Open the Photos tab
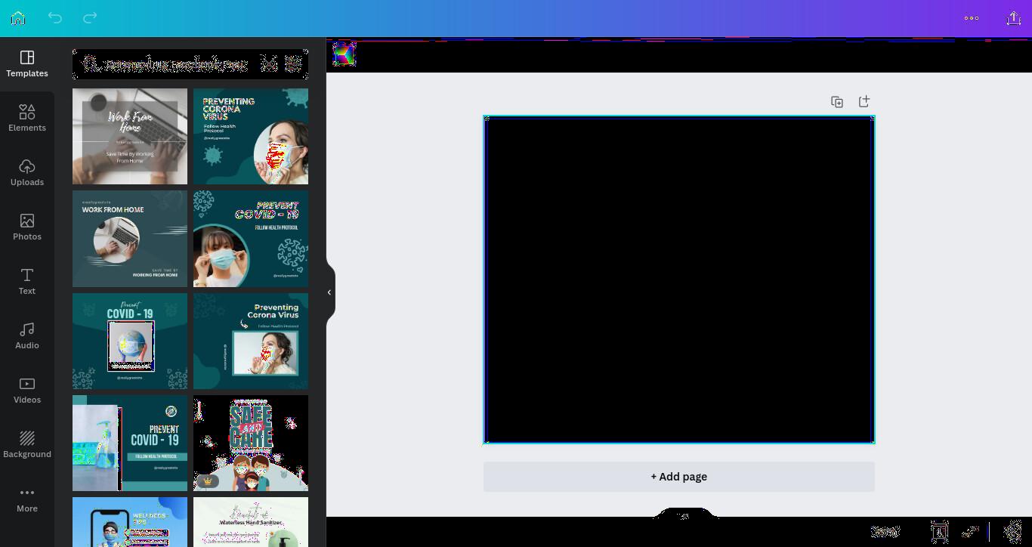Image resolution: width=1032 pixels, height=547 pixels. pyautogui.click(x=27, y=227)
